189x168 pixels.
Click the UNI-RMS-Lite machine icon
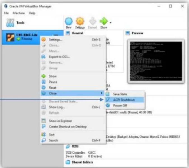pos(10,37)
